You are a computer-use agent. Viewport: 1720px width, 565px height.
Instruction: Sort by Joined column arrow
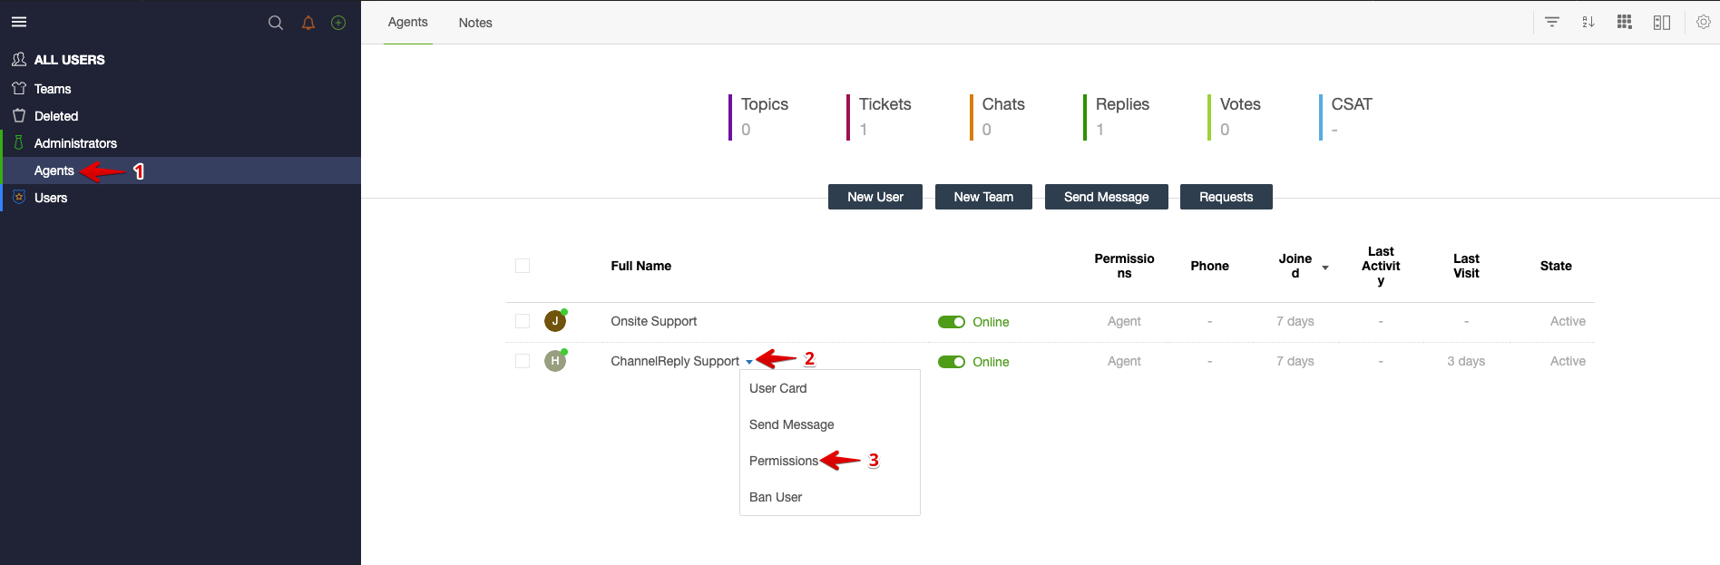[1325, 268]
